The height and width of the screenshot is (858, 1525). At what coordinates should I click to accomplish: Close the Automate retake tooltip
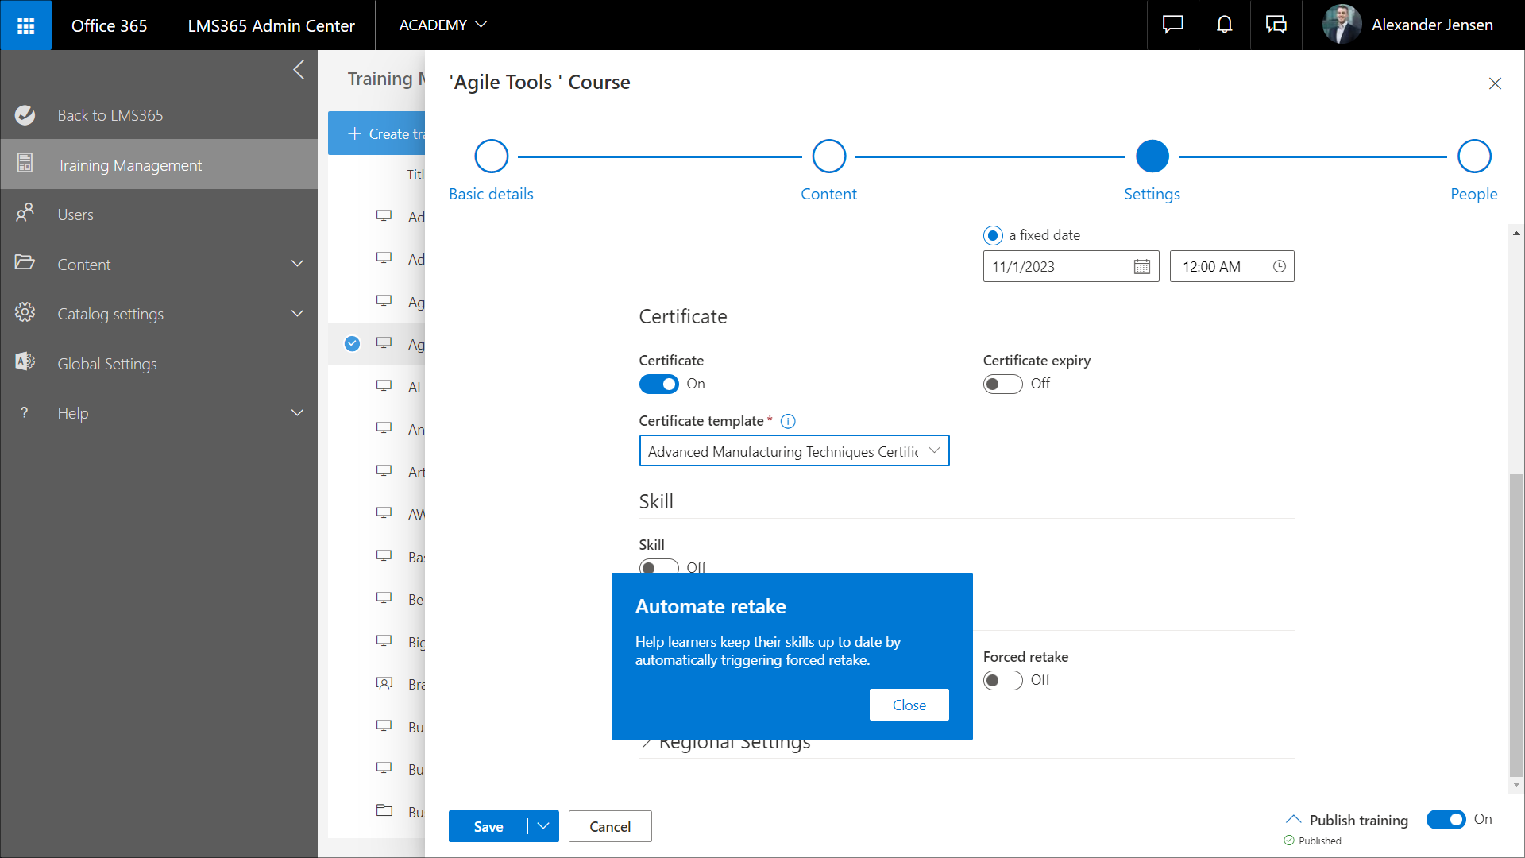click(909, 705)
